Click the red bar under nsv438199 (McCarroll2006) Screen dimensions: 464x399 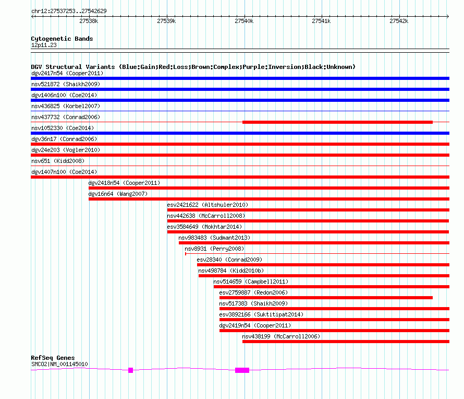point(346,342)
